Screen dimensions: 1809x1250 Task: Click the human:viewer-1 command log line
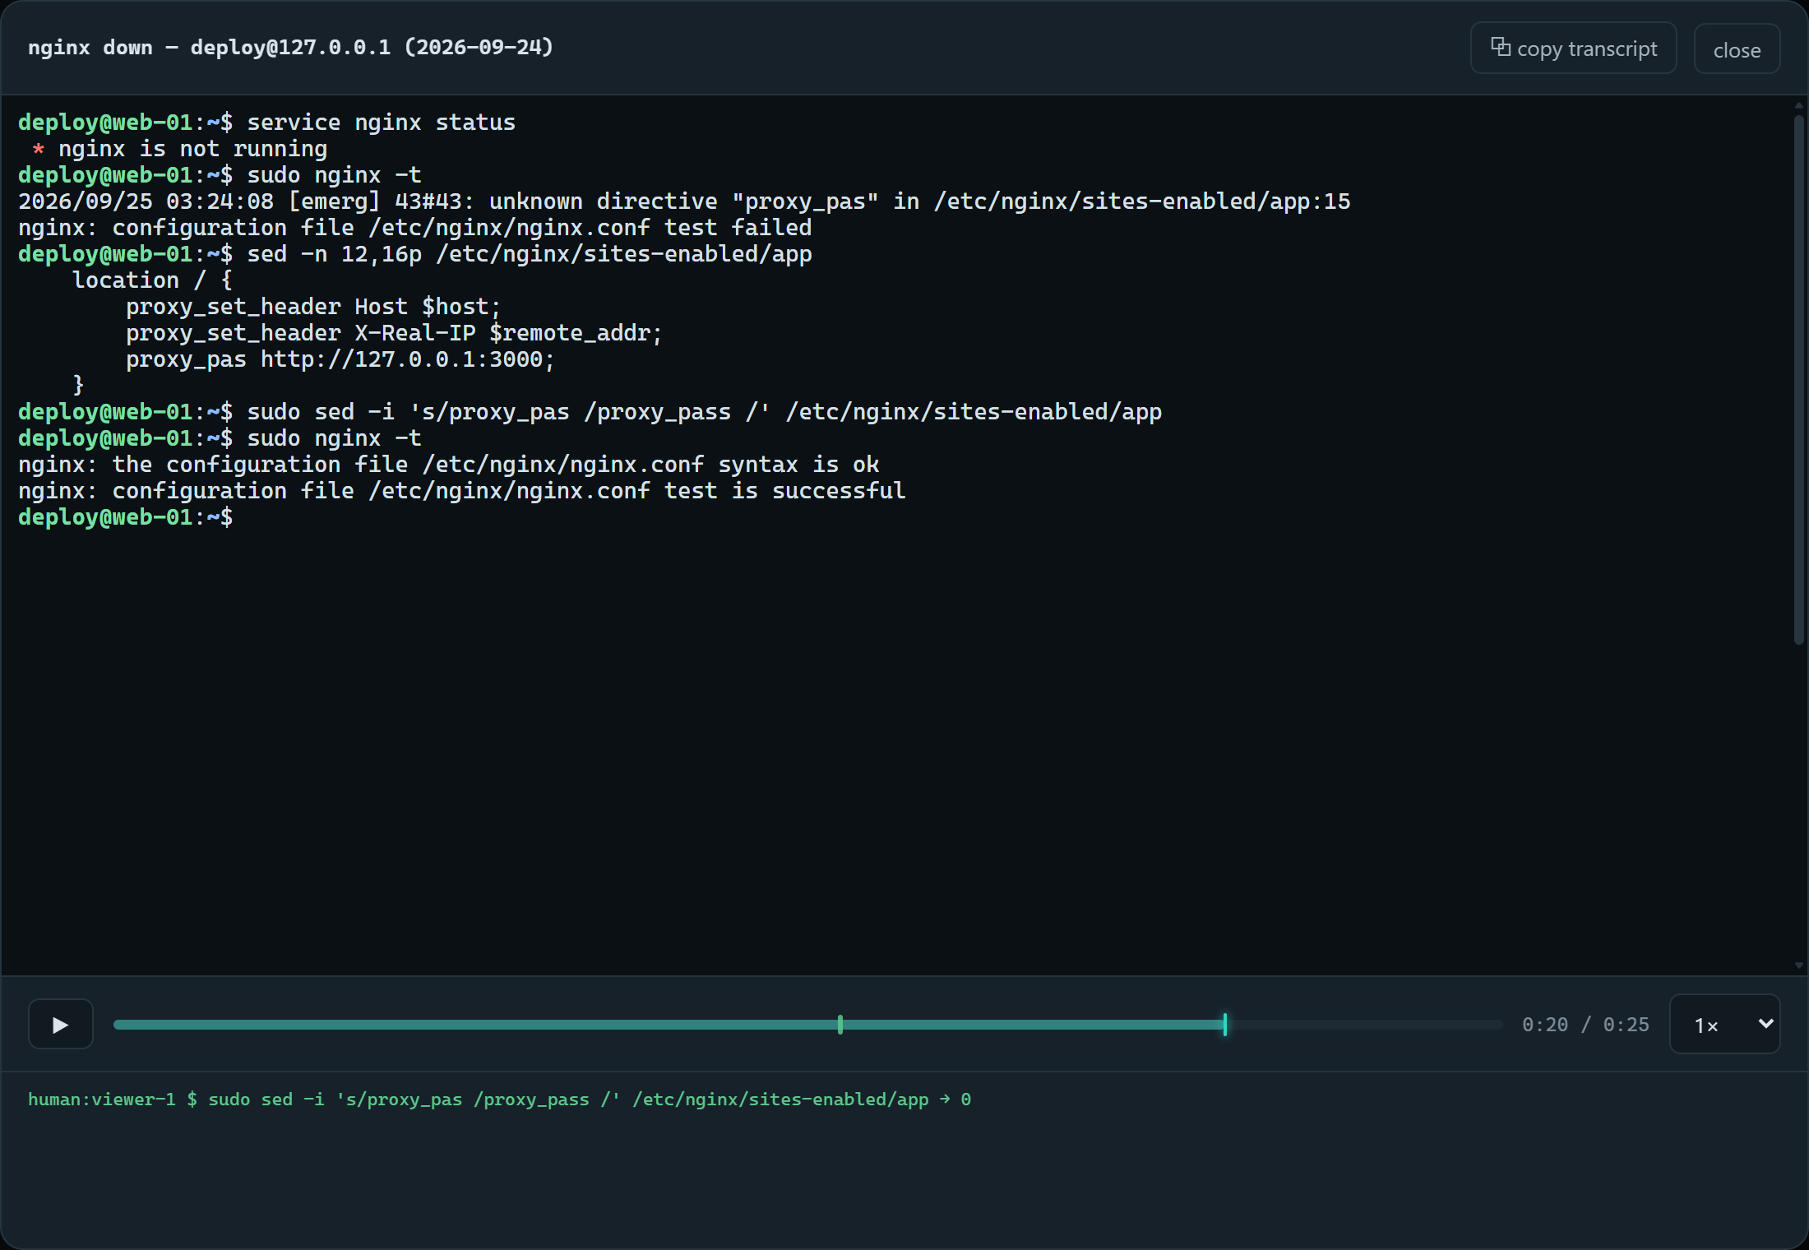[499, 1100]
